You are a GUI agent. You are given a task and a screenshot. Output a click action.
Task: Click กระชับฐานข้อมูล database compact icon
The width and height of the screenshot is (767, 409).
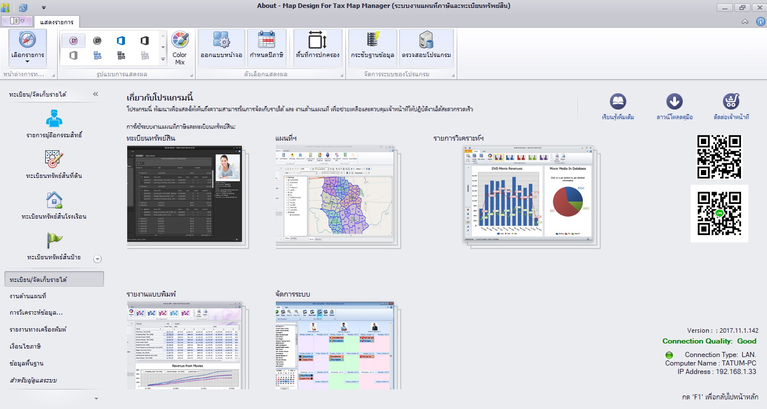pyautogui.click(x=372, y=48)
